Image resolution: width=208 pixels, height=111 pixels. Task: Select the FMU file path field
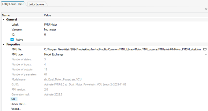122,49
